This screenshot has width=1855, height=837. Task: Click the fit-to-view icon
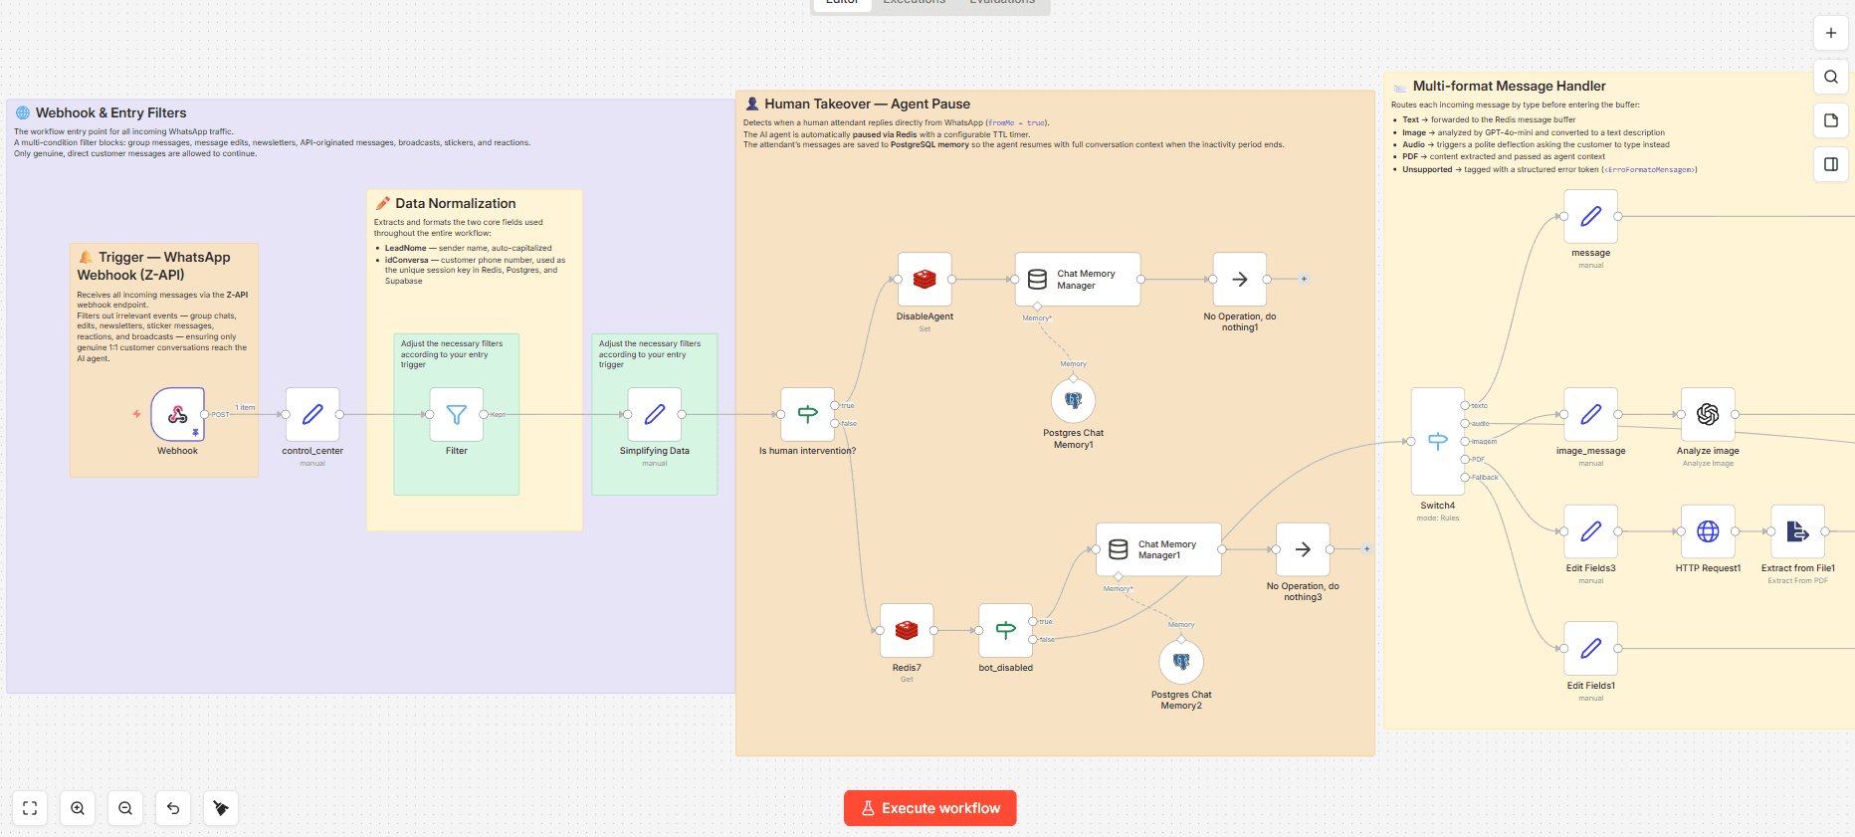(30, 808)
